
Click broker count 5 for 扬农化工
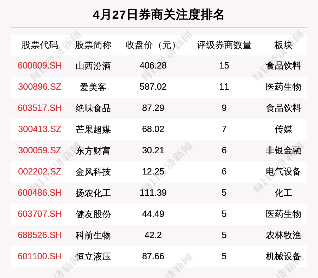pyautogui.click(x=224, y=193)
